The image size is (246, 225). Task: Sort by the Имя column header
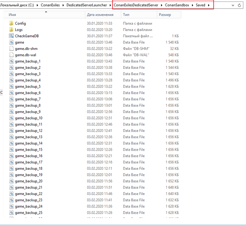[44, 15]
